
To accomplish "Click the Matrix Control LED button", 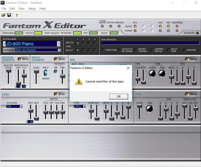I will pyautogui.click(x=136, y=50).
